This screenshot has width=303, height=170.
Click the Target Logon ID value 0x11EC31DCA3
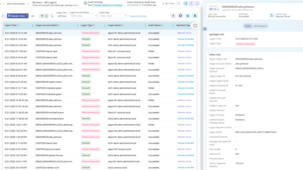(243, 76)
